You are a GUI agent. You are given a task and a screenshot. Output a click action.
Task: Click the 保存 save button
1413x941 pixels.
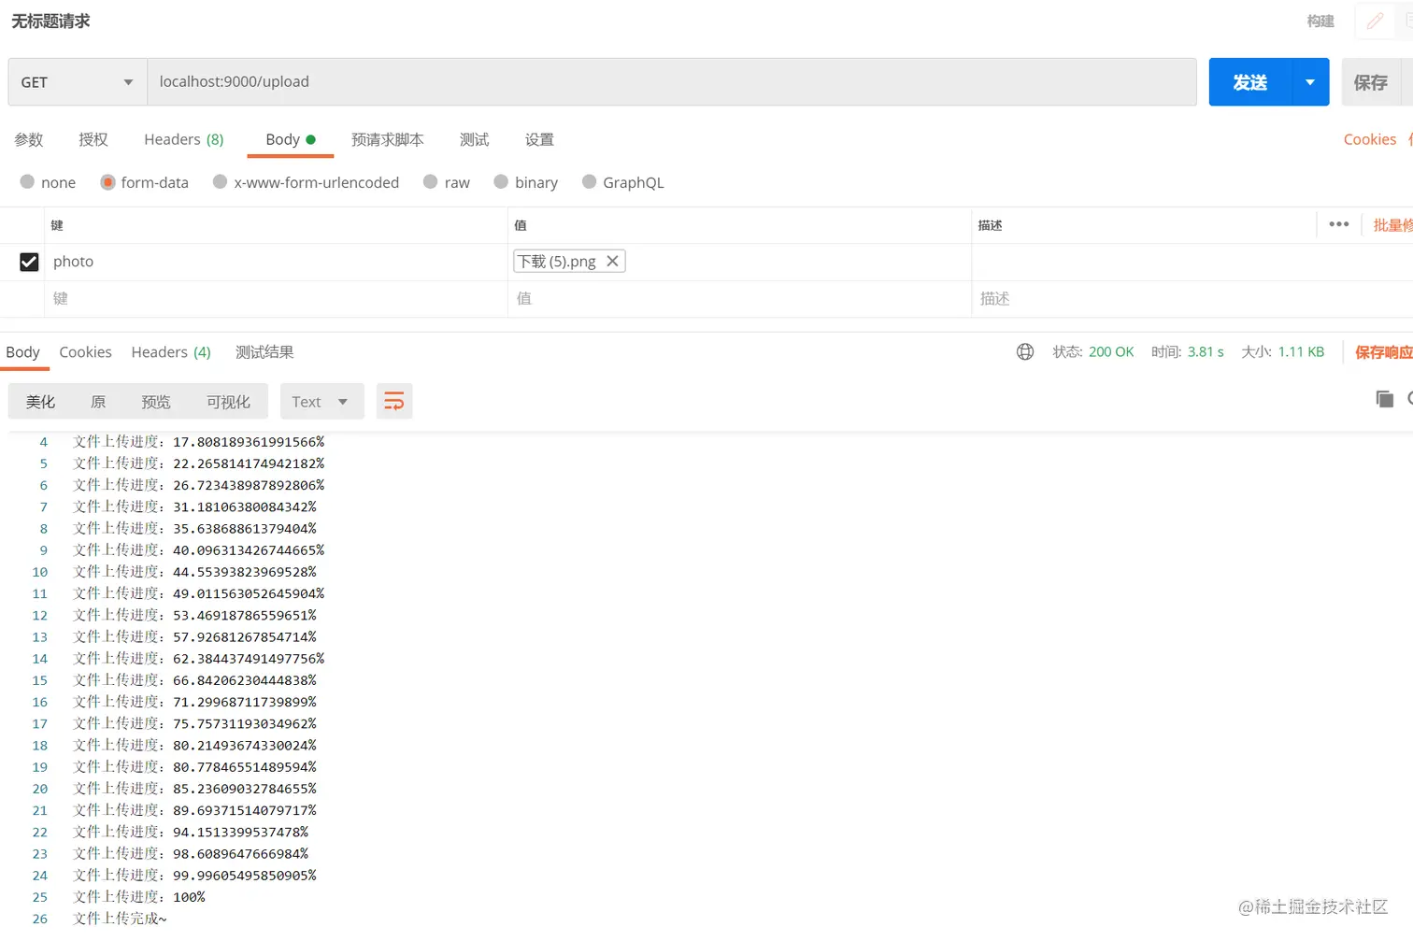(x=1371, y=82)
